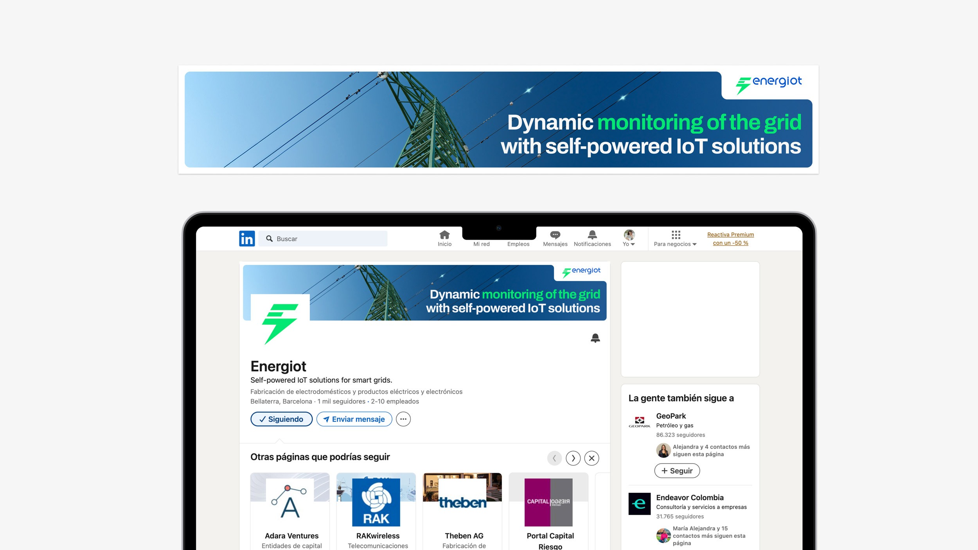Click the Energiot cover banner in profile
Screen dimensions: 978x550
coord(424,293)
